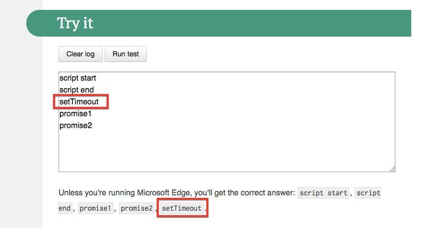Click the highlighted setTimeout log entry

79,102
